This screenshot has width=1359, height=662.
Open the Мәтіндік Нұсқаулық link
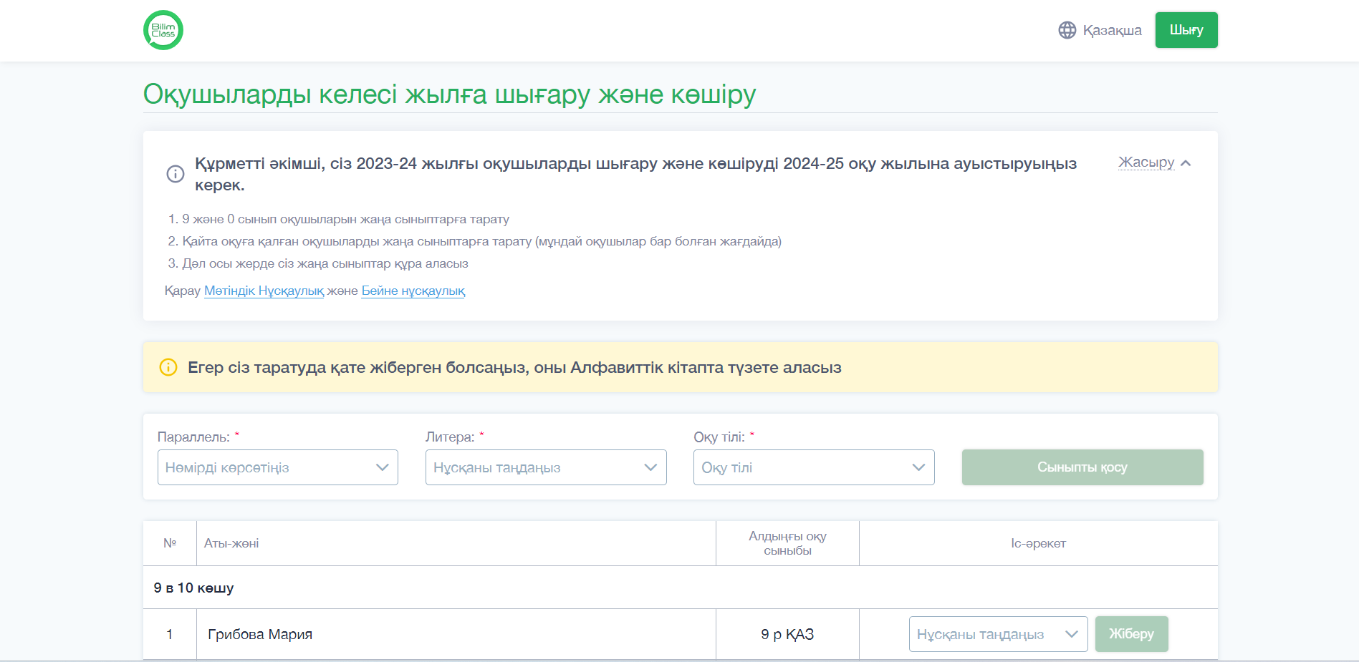[264, 291]
